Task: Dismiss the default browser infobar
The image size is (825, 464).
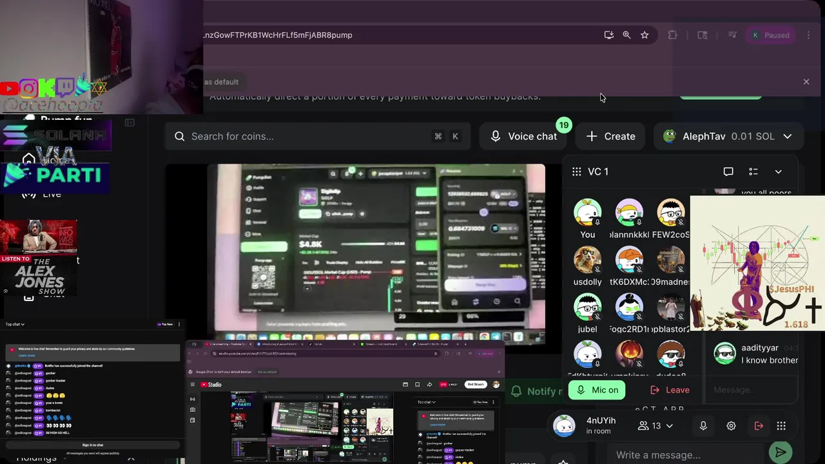Action: click(x=806, y=82)
